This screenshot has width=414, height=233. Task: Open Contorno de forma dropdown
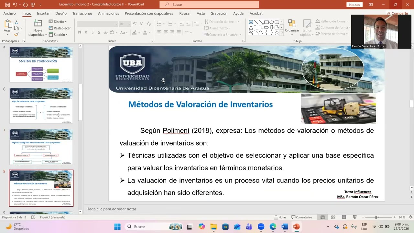(x=333, y=28)
